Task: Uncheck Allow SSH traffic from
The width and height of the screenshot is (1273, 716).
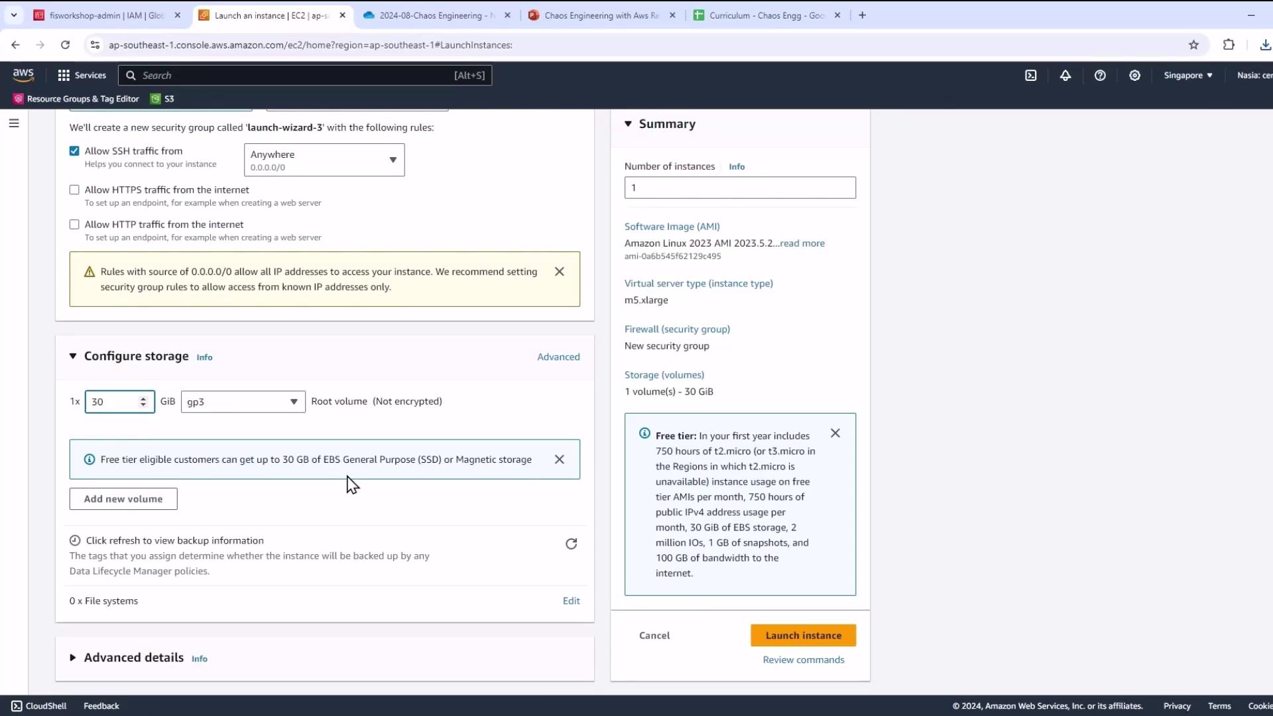Action: 74,151
